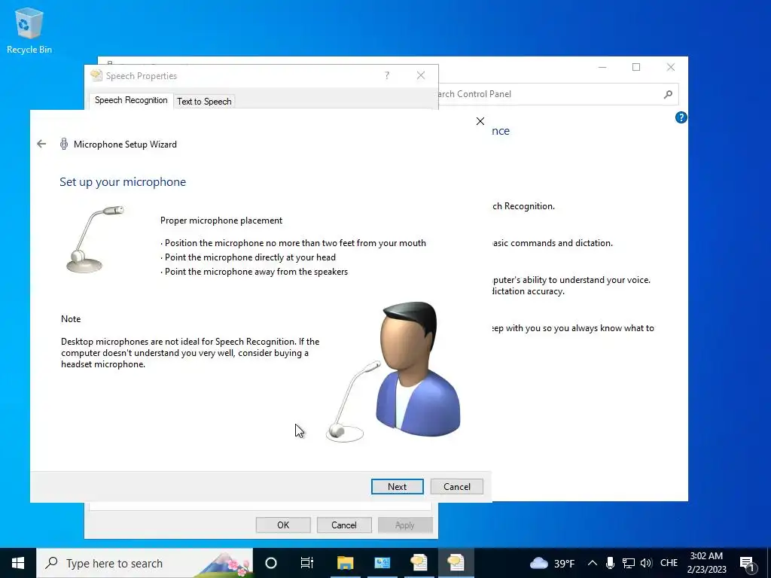Cancel the Microphone Setup Wizard
771x578 pixels.
pyautogui.click(x=456, y=487)
